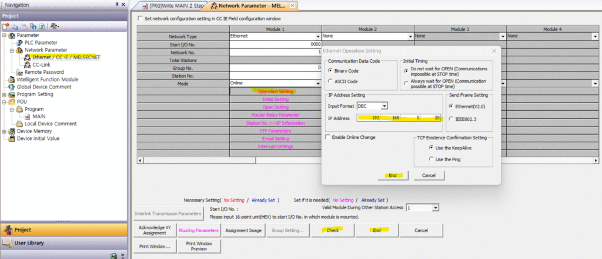Click the Local Device Comment icon

click(x=19, y=124)
